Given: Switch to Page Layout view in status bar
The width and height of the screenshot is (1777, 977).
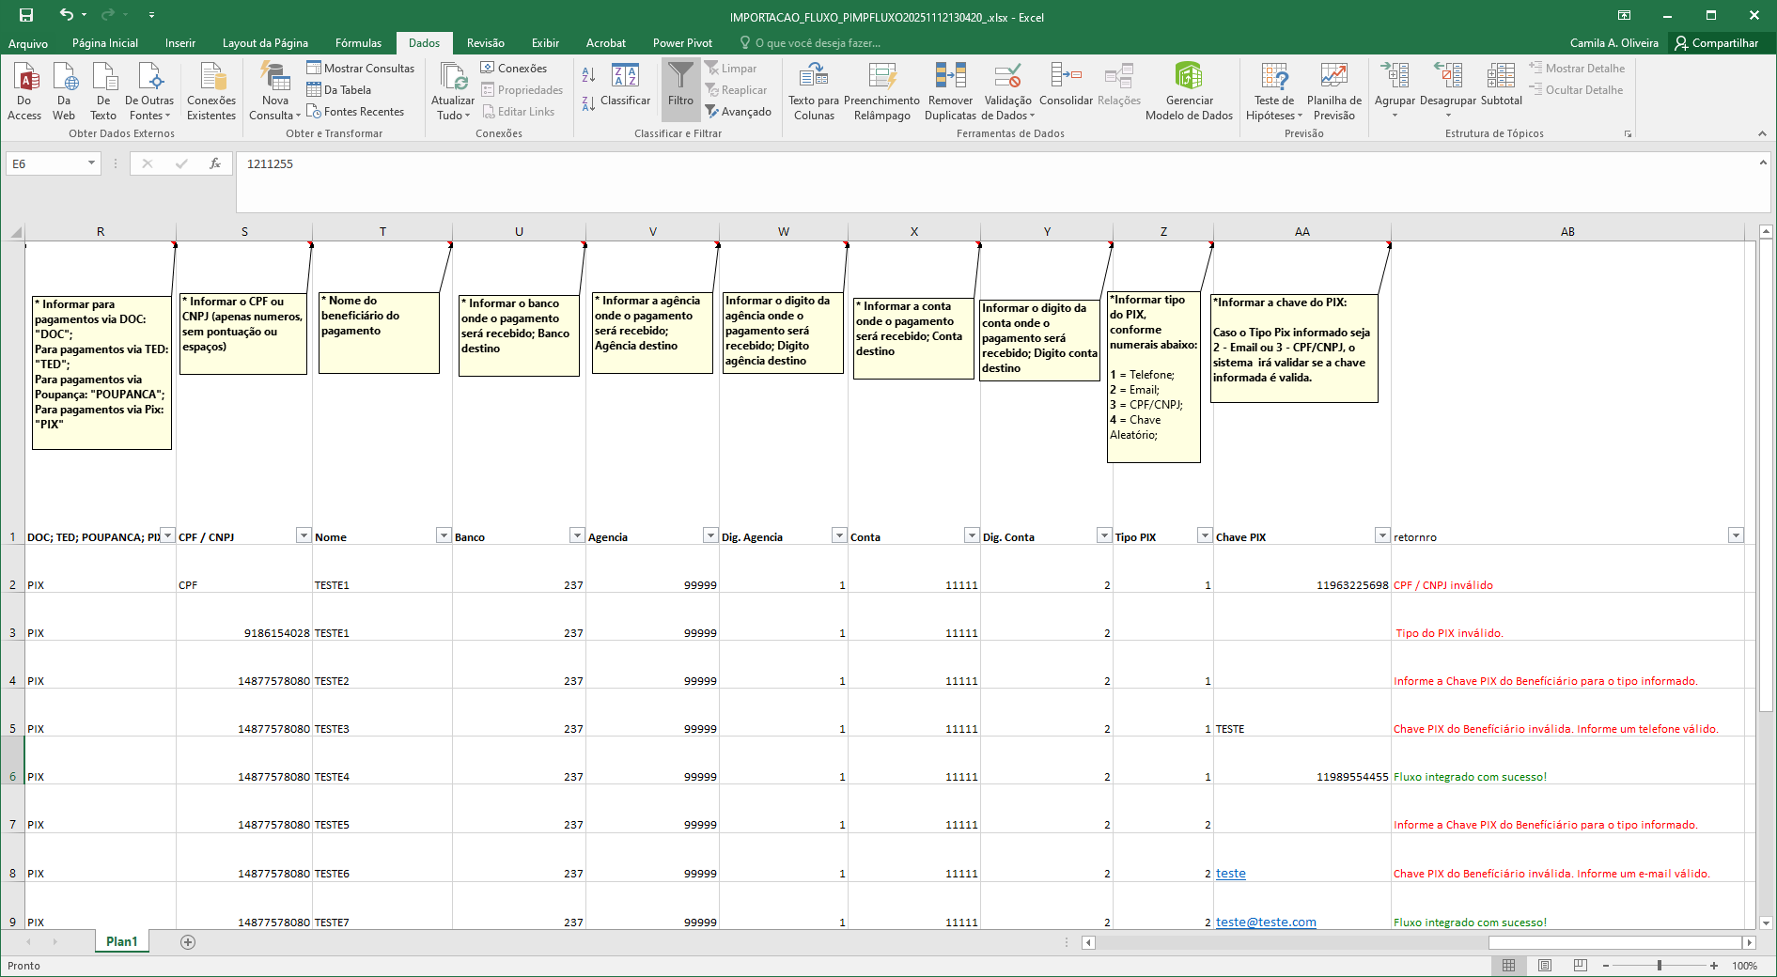Looking at the screenshot, I should (1545, 966).
